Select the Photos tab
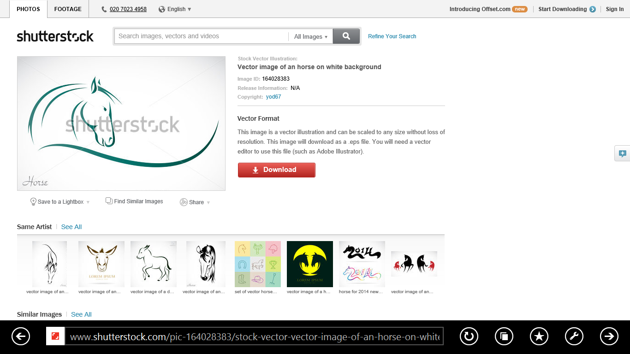Image resolution: width=630 pixels, height=354 pixels. point(28,9)
